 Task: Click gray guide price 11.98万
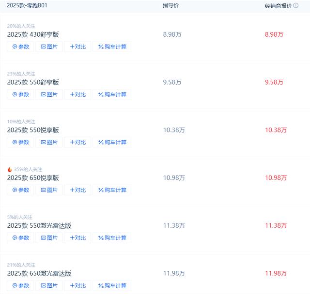pos(174,273)
